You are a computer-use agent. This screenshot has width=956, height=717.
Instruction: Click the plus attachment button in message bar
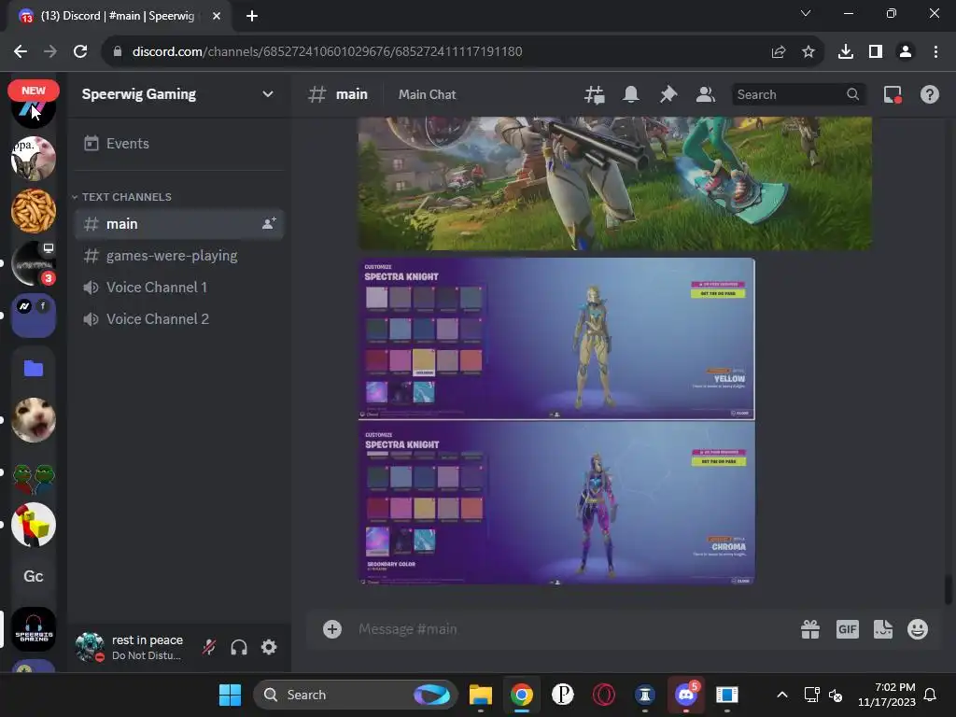click(x=332, y=629)
